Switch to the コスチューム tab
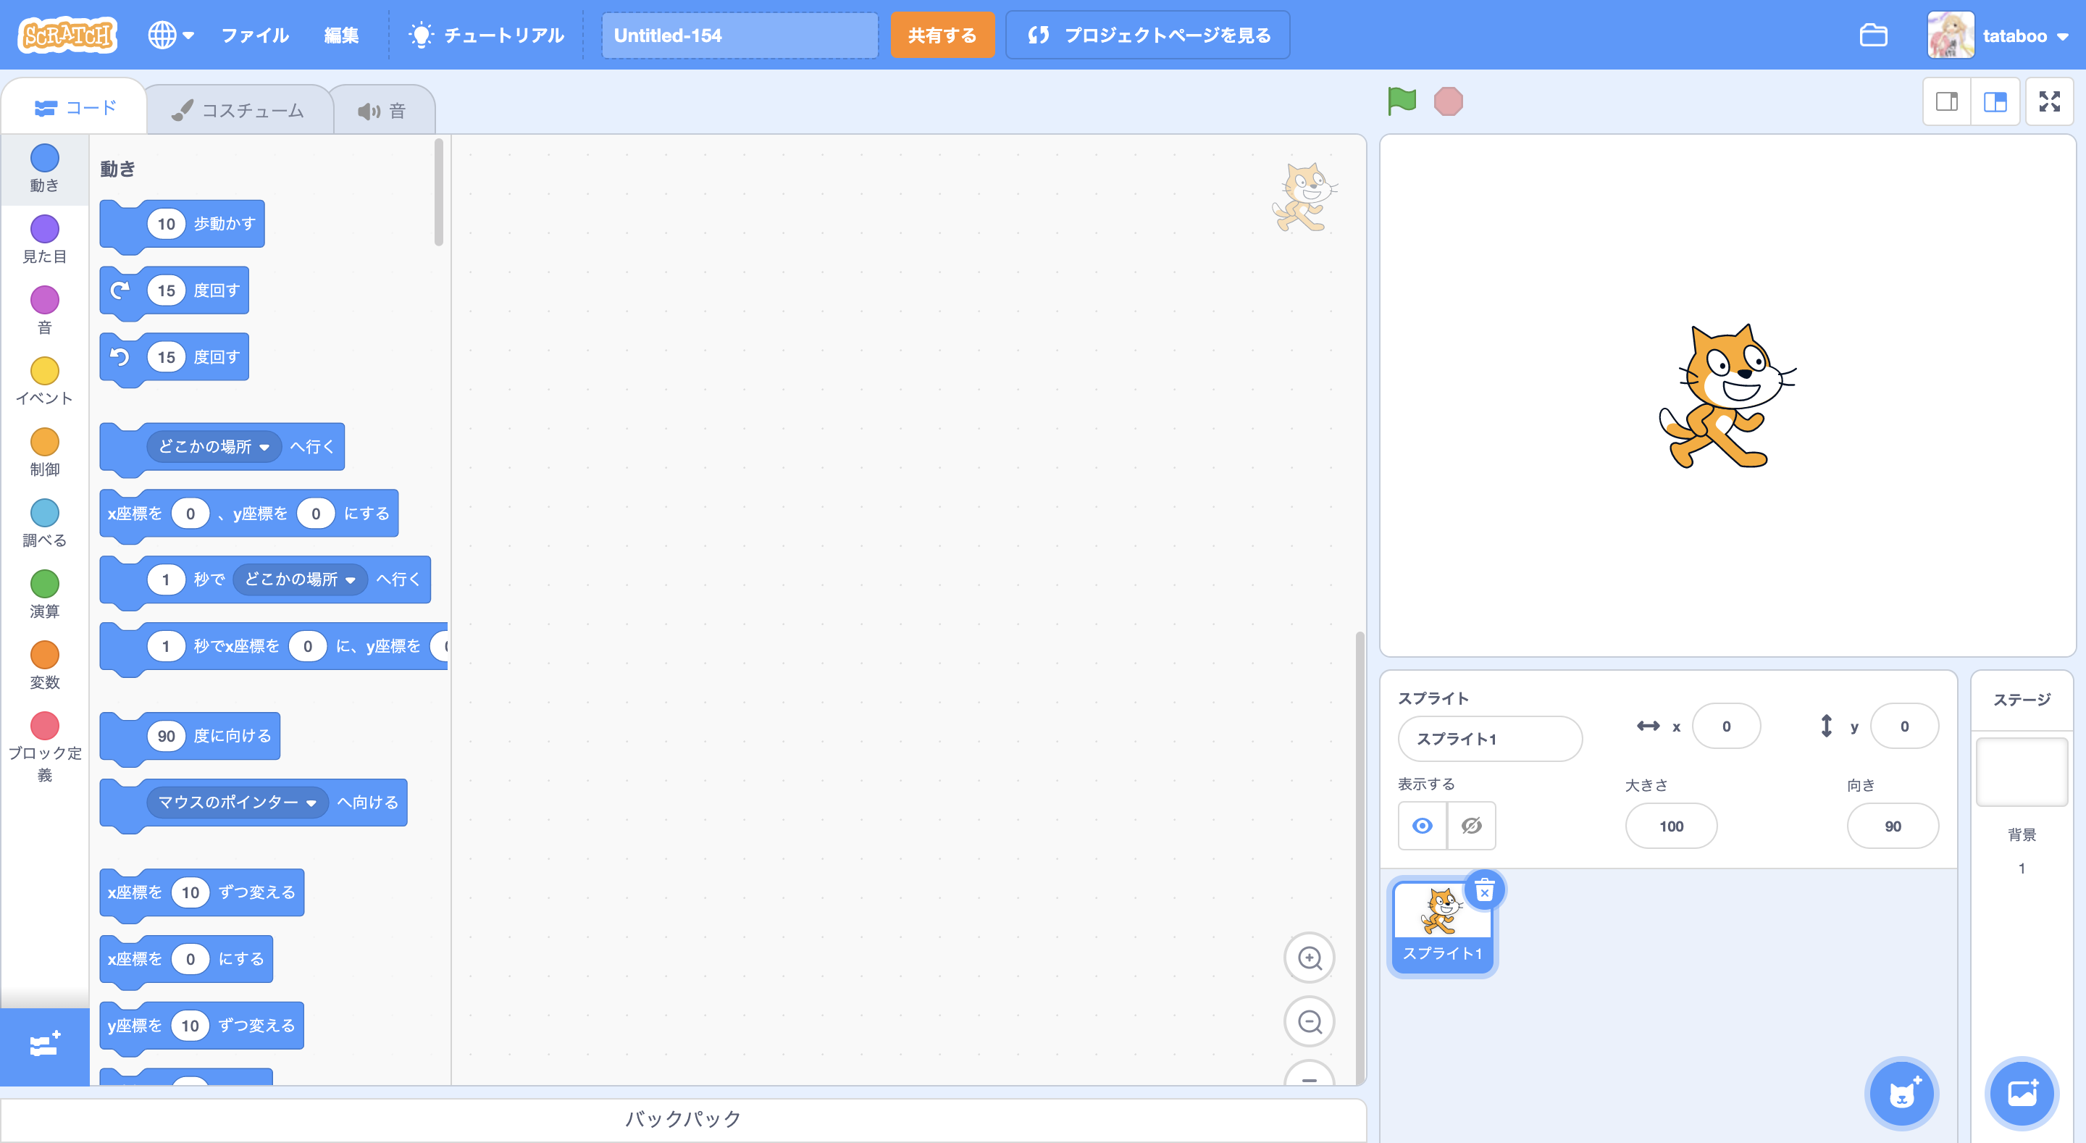2086x1143 pixels. pyautogui.click(x=239, y=110)
